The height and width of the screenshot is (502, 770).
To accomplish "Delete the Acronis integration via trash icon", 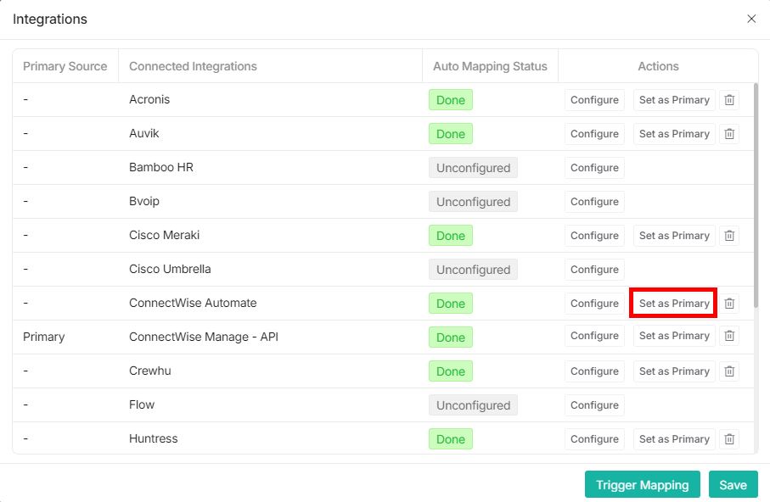I will (728, 100).
